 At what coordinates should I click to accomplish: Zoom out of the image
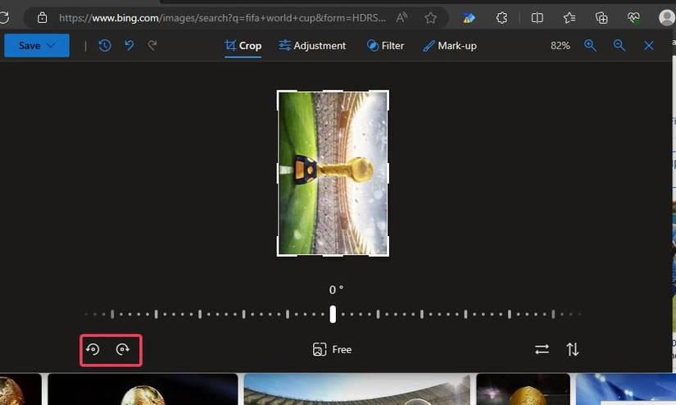(x=619, y=45)
